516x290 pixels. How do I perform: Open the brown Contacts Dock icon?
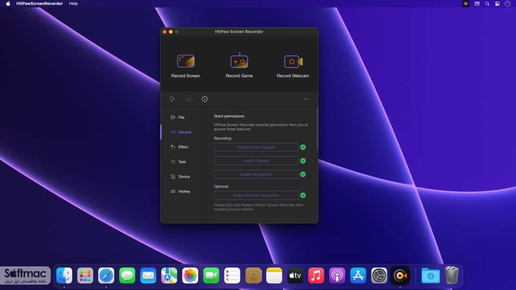click(x=253, y=275)
